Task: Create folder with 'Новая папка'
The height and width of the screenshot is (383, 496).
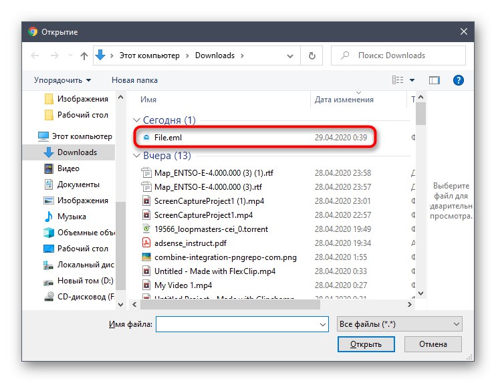Action: click(134, 80)
